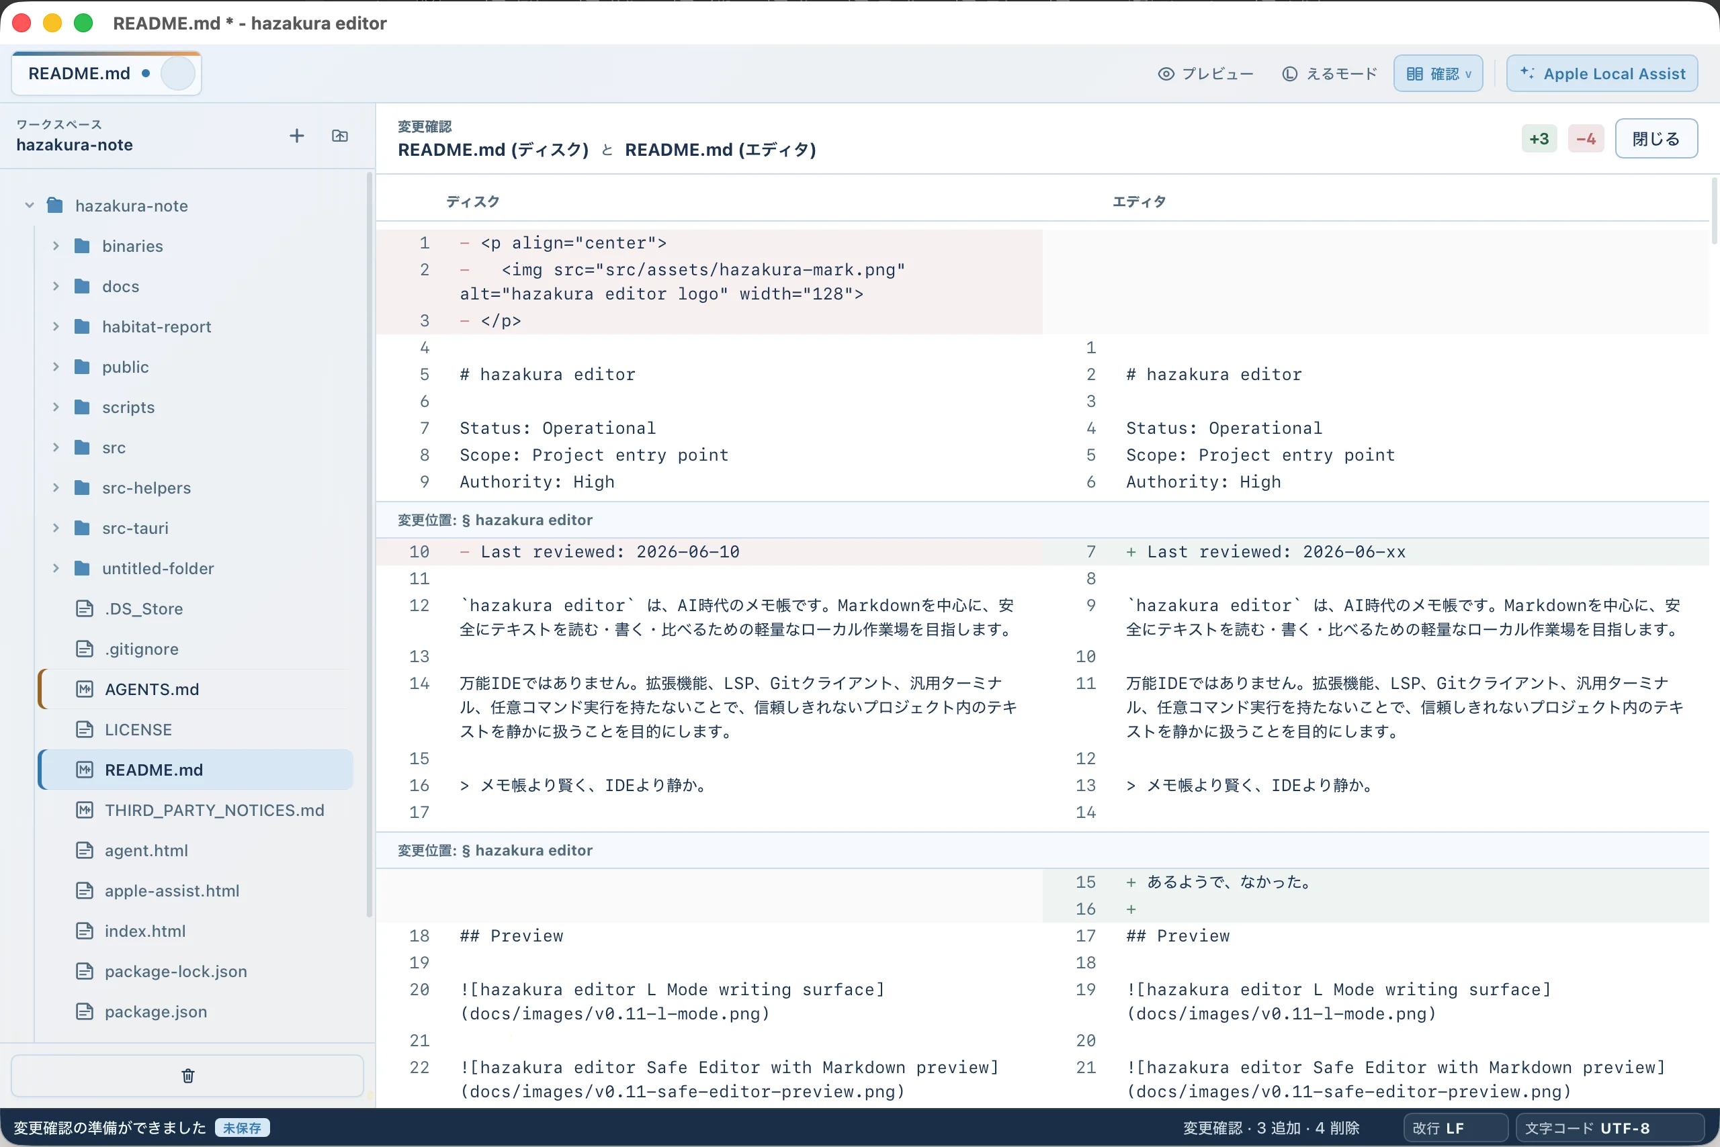The height and width of the screenshot is (1147, 1720).
Task: Expand the binaries folder chevron
Action: coord(56,246)
